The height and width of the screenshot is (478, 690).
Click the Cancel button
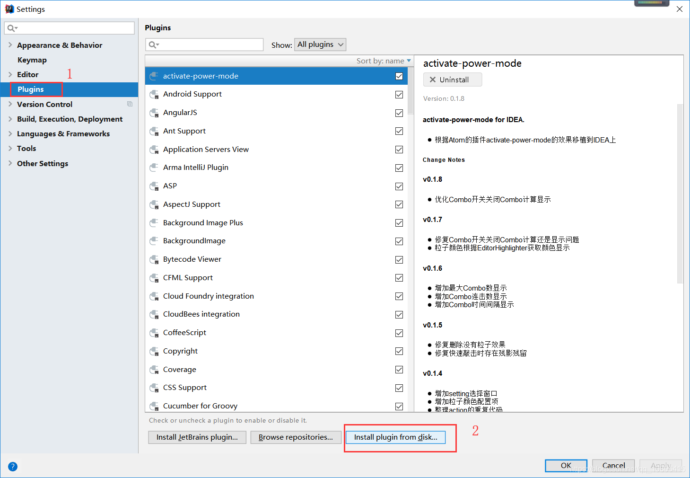click(x=613, y=466)
